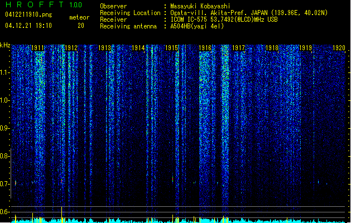Click the 1919 time marker

306,48
